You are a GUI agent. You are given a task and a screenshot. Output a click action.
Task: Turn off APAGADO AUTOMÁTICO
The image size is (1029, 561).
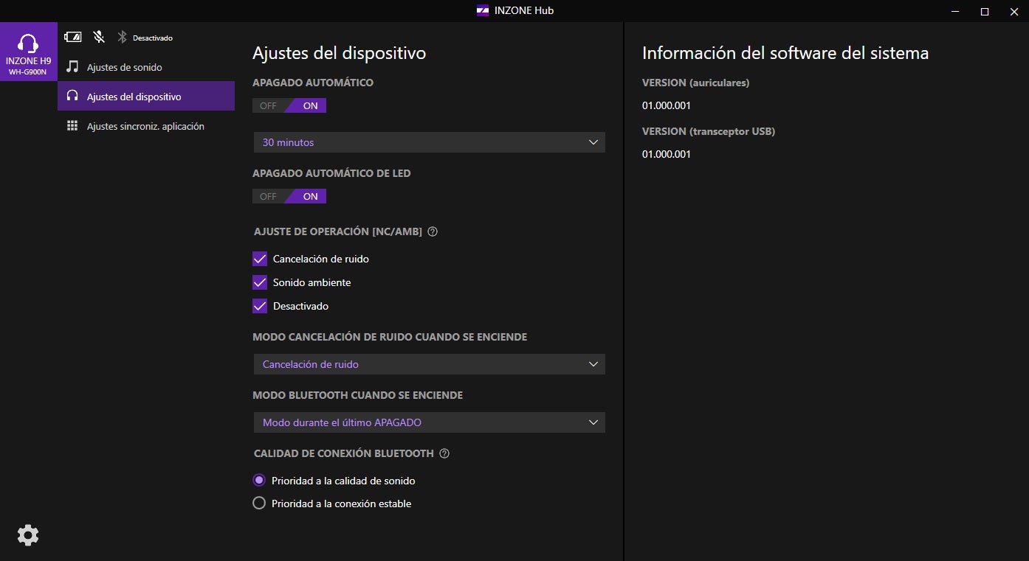[x=268, y=105]
